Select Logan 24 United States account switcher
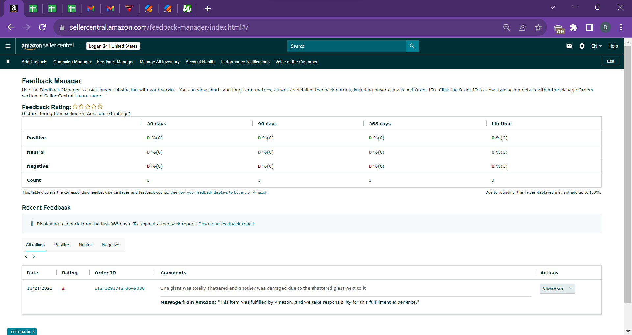The width and height of the screenshot is (632, 335). pos(113,46)
